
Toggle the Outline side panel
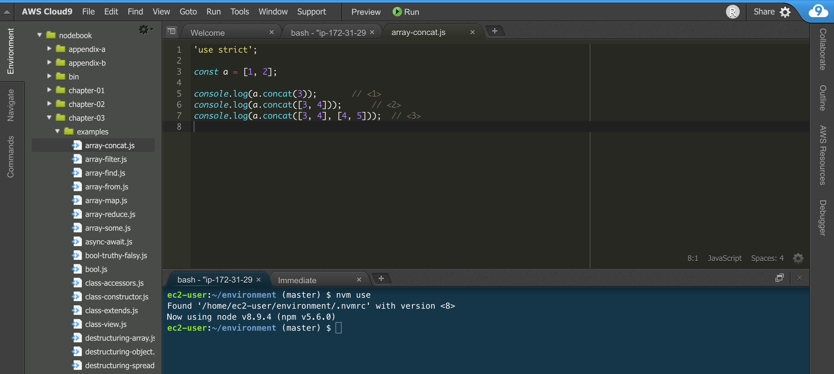(x=823, y=98)
